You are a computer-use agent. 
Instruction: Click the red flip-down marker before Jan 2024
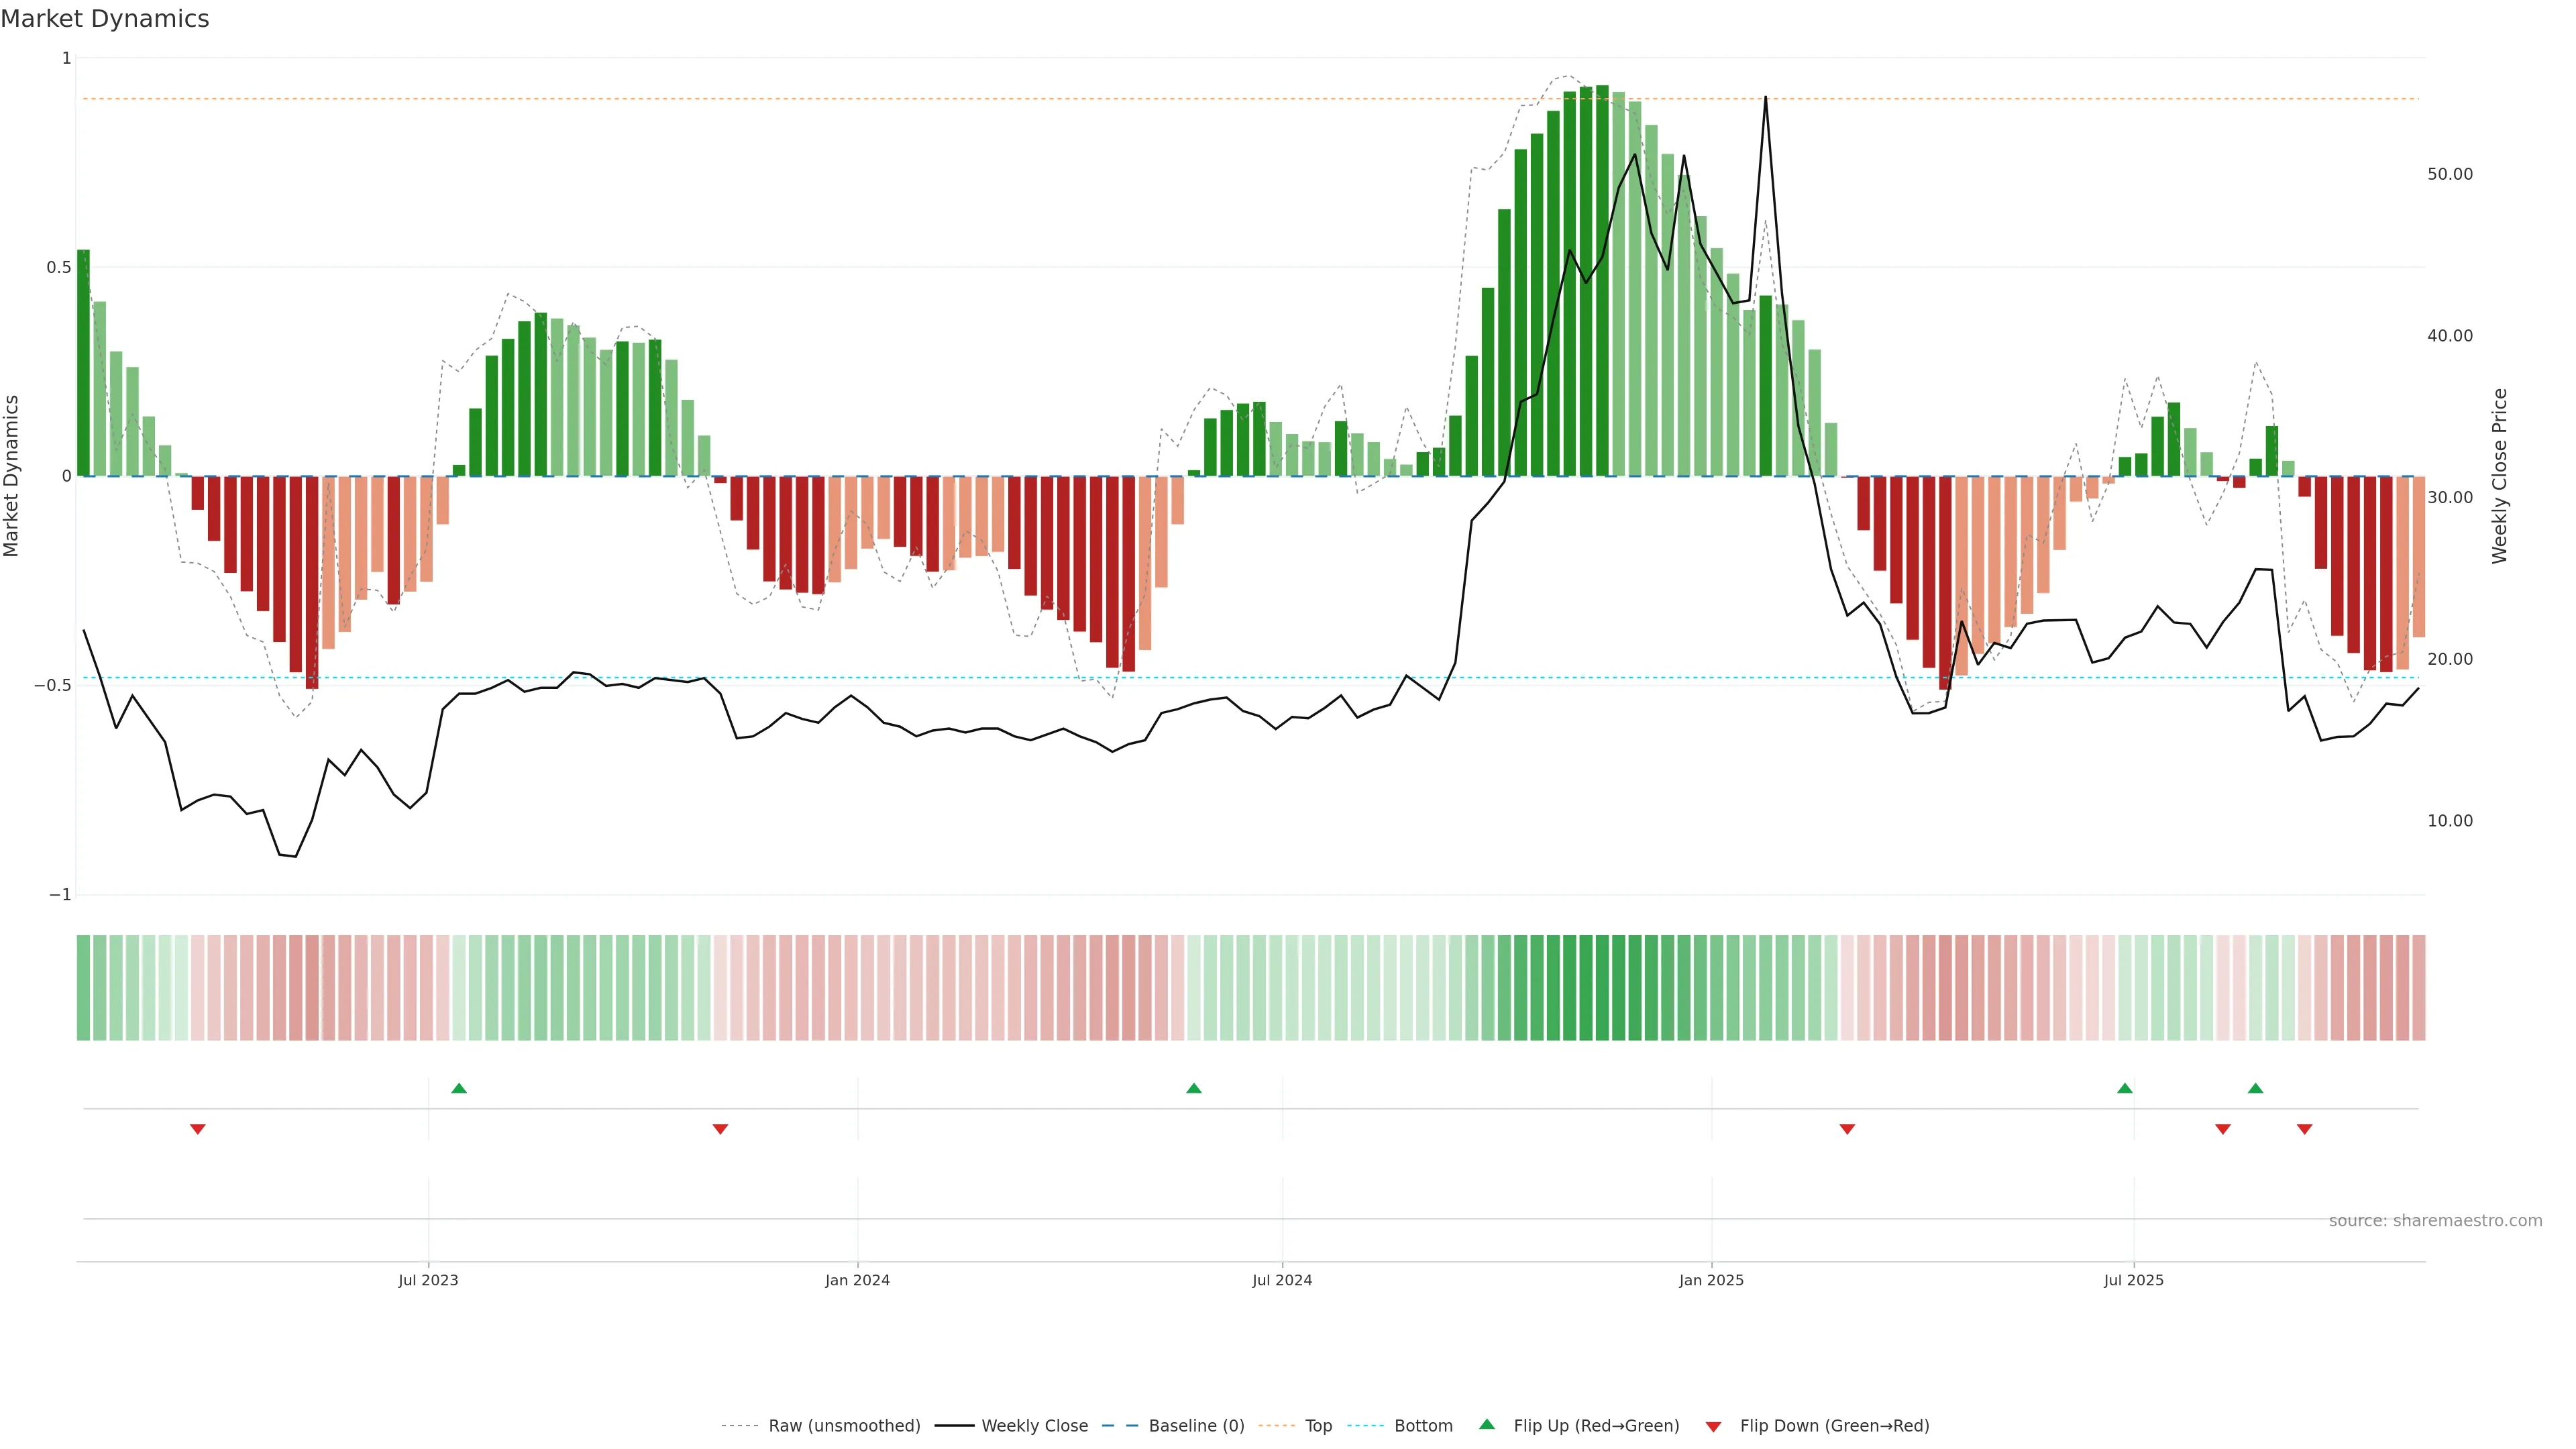720,1129
